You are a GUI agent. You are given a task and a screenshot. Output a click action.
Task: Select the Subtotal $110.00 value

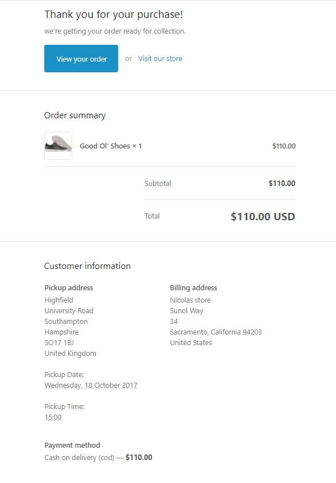point(282,183)
